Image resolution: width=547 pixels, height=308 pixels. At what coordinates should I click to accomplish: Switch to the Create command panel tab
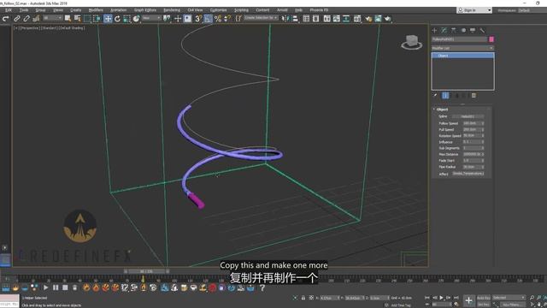(x=435, y=31)
